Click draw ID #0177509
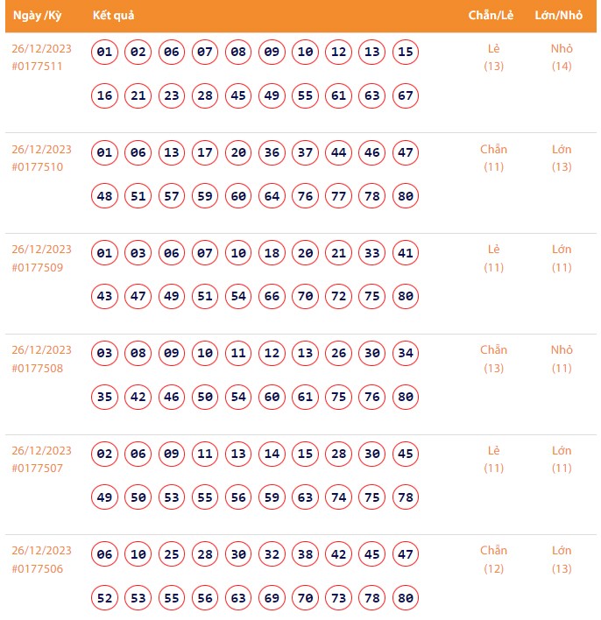Viewport: 601px width, 620px height. point(37,267)
